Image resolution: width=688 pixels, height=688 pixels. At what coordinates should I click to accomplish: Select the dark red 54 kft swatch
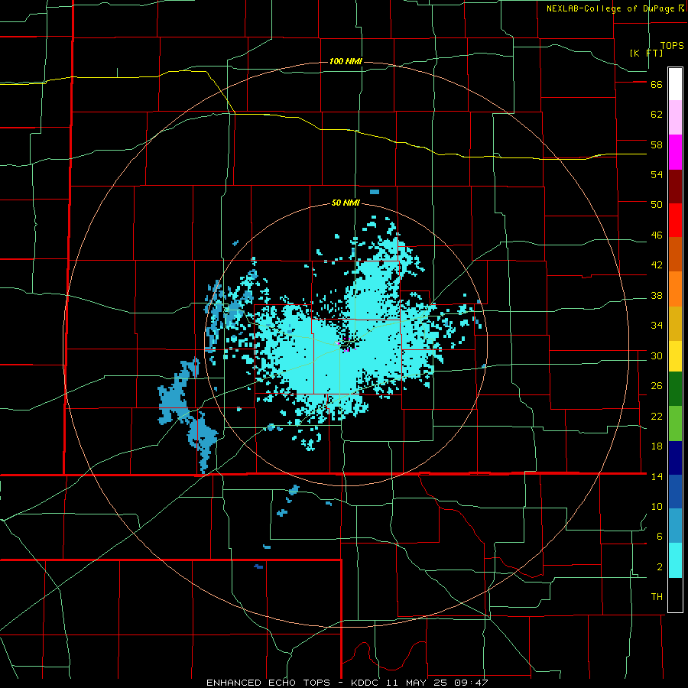coord(675,187)
